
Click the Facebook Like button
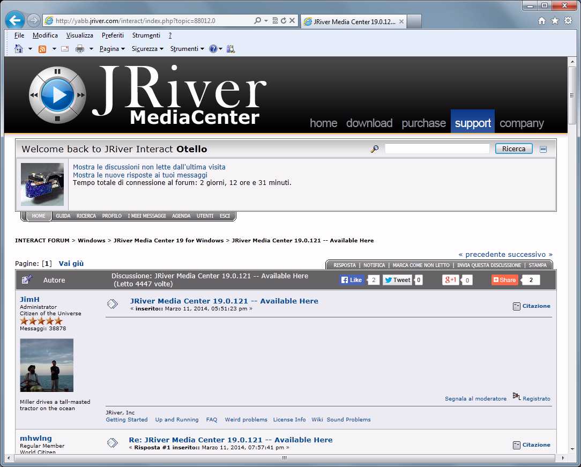click(352, 280)
